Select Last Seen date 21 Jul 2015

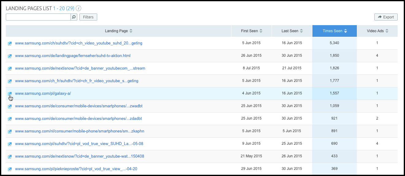click(x=292, y=68)
